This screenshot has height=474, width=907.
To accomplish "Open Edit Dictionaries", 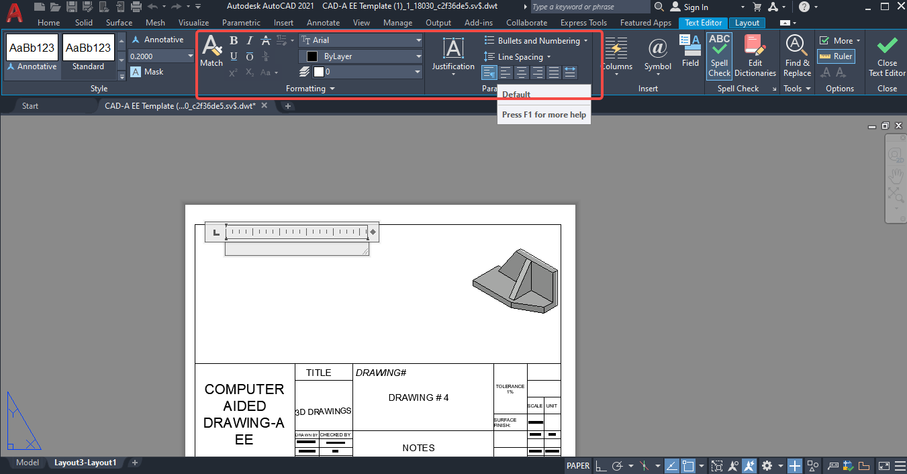I will coord(755,54).
